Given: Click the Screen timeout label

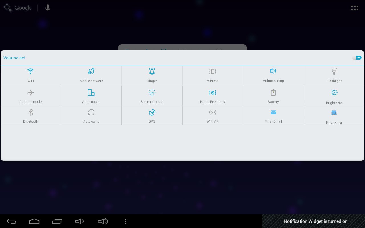Looking at the screenshot, I should (x=152, y=102).
